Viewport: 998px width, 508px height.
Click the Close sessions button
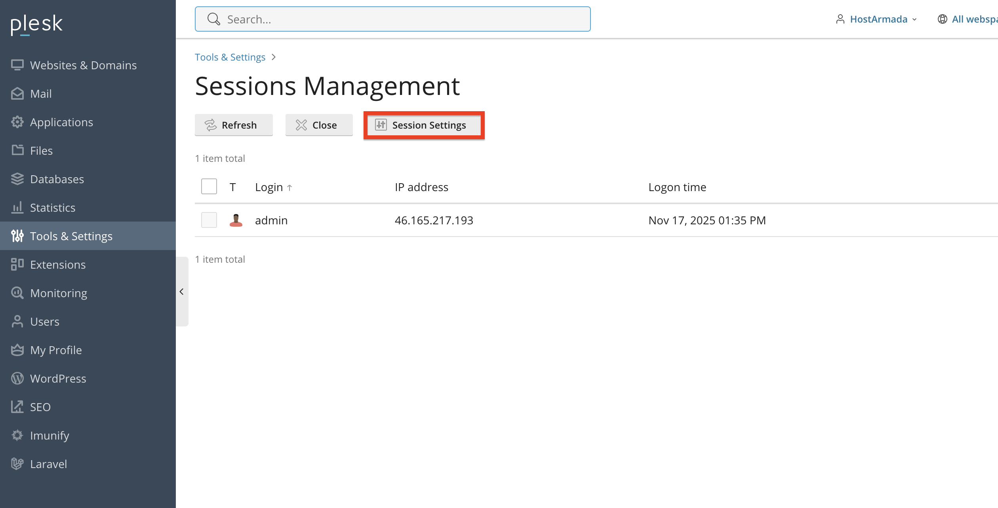click(x=319, y=125)
